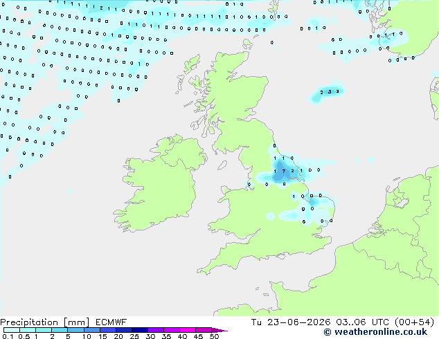Click the legend tick label '0.5'
The image size is (439, 339).
24,336
